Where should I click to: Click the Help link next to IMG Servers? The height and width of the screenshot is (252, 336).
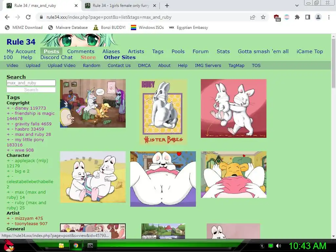182,66
